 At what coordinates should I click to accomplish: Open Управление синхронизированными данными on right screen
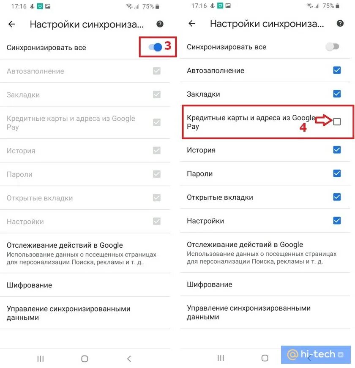click(265, 312)
